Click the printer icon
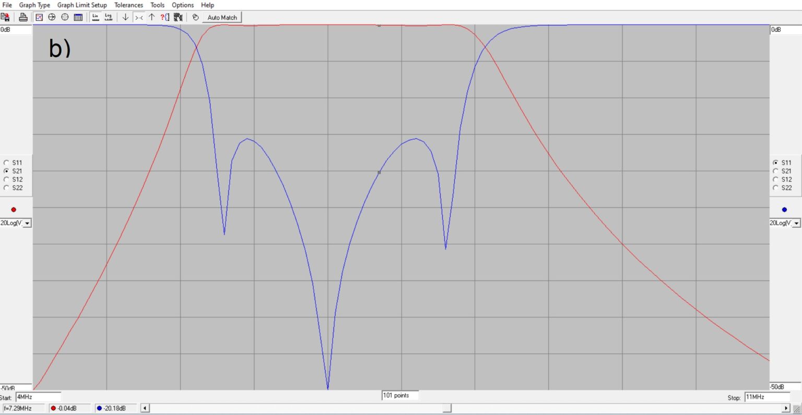 tap(23, 17)
